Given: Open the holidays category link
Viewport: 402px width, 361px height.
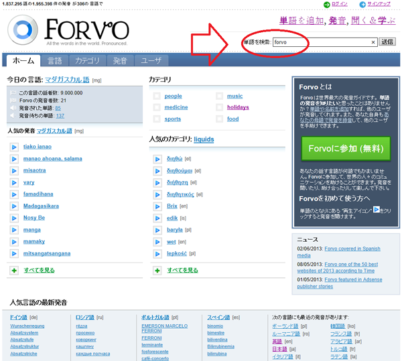Looking at the screenshot, I should (238, 107).
